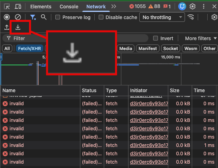Image resolution: width=218 pixels, height=168 pixels.
Task: Select the Network tab
Action: (96, 6)
